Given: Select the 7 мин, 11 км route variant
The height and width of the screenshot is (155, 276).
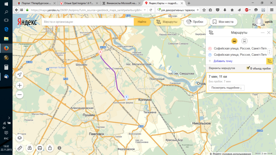Looking at the screenshot, I should coord(239,83).
